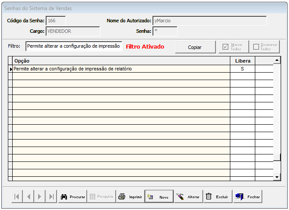This screenshot has width=289, height=210.
Task: Open Procurar search with binoculars icon
Action: point(72,197)
